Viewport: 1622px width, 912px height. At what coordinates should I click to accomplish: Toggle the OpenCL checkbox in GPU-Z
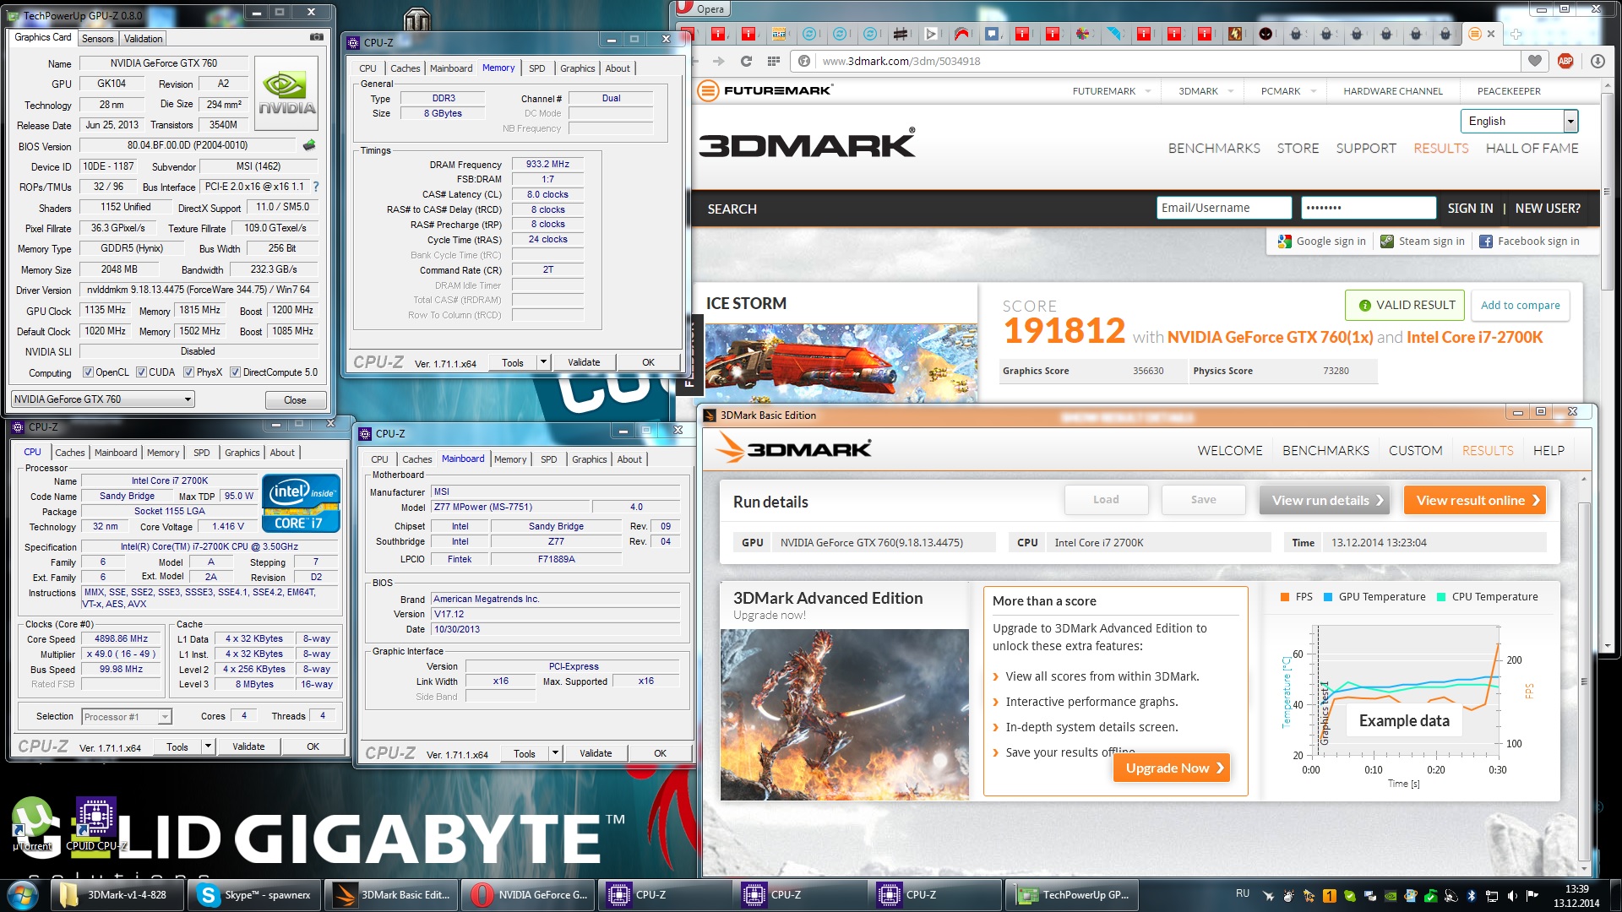pos(88,372)
